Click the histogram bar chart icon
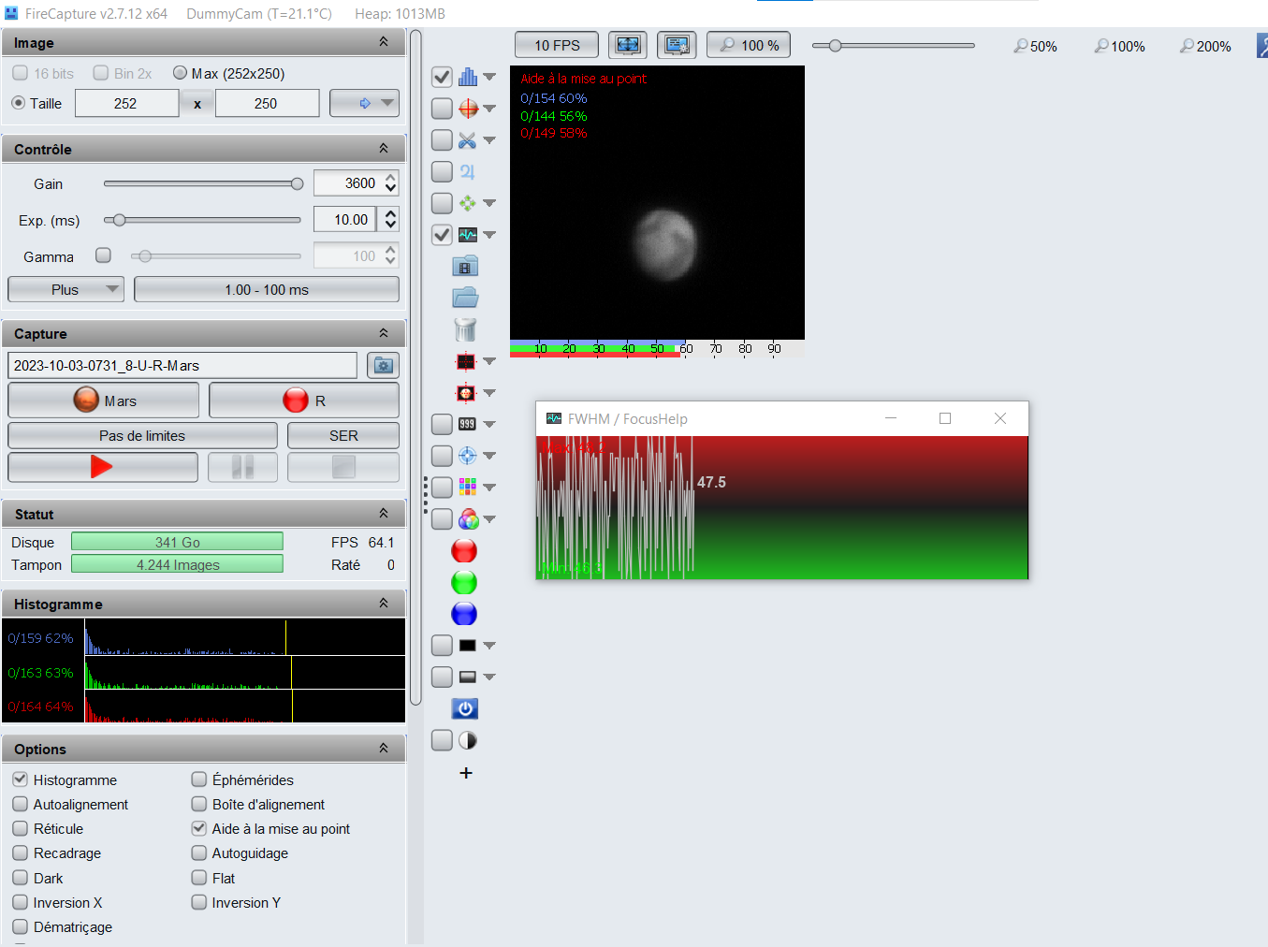The image size is (1268, 947). 467,77
